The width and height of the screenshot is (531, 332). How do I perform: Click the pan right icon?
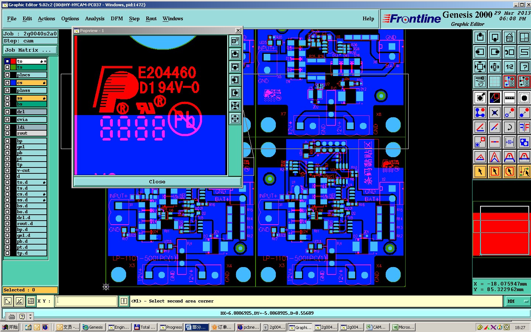coord(495,52)
